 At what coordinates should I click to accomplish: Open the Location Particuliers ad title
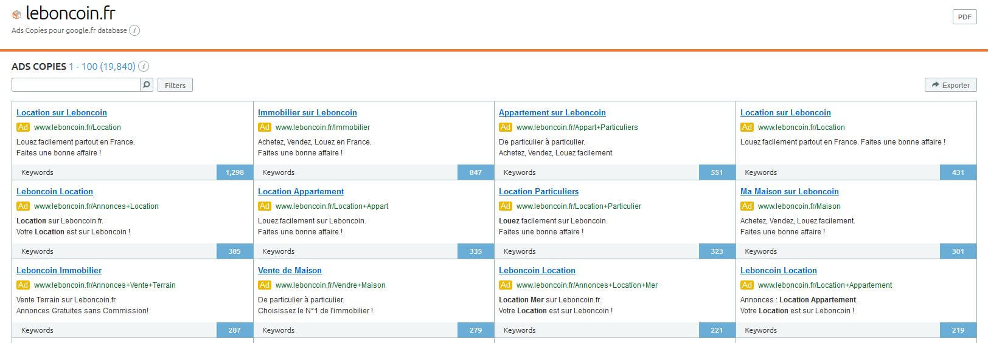point(538,191)
